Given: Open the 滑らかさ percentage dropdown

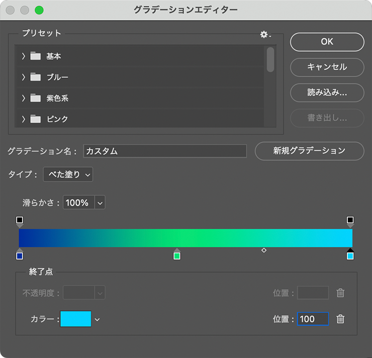Looking at the screenshot, I should pos(100,203).
